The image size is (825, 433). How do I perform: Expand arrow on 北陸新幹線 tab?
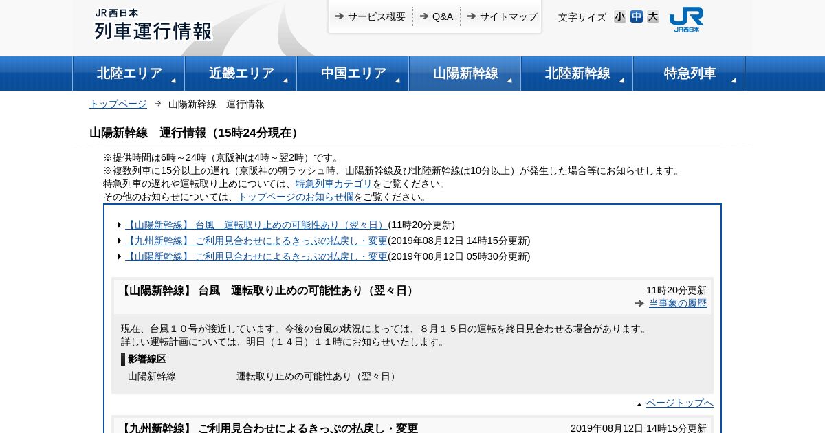pos(621,80)
